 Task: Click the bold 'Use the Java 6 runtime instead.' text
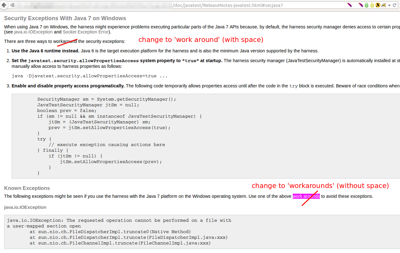click(x=45, y=51)
